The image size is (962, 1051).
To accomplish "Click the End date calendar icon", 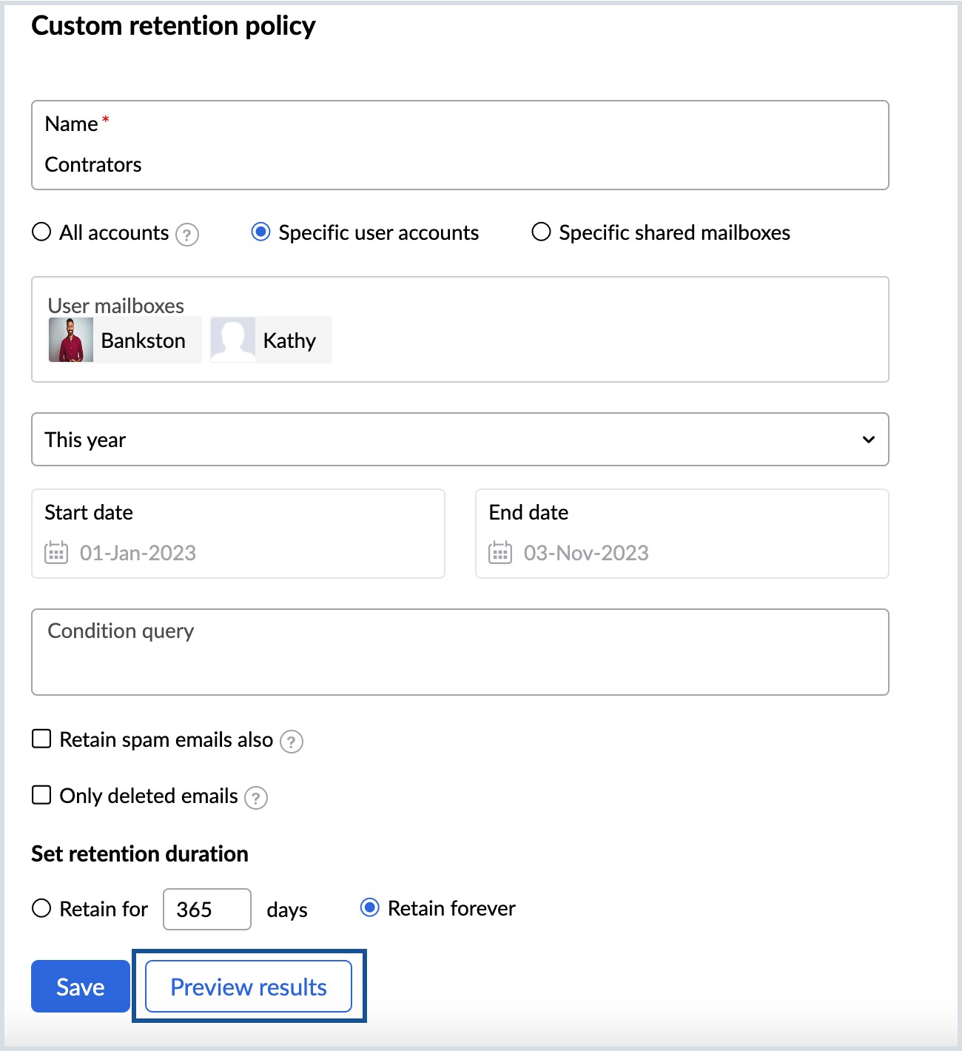I will coord(500,553).
